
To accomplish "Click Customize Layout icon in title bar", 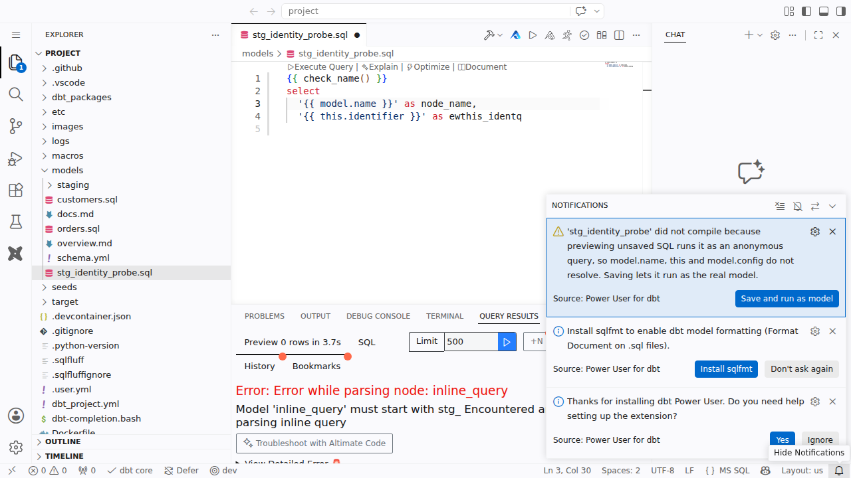I will 789,11.
